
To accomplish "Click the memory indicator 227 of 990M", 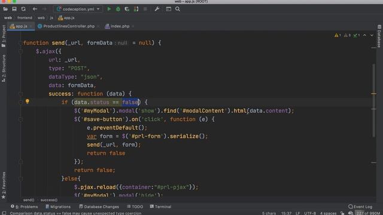I will 367,213.
